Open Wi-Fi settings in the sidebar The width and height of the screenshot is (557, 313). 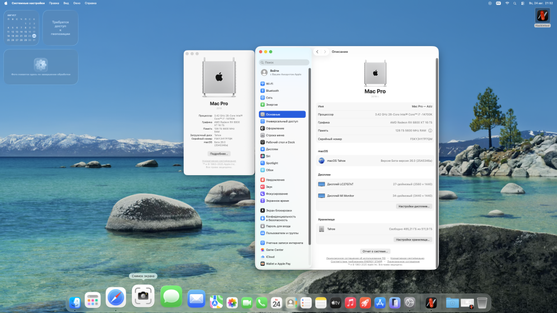282,84
